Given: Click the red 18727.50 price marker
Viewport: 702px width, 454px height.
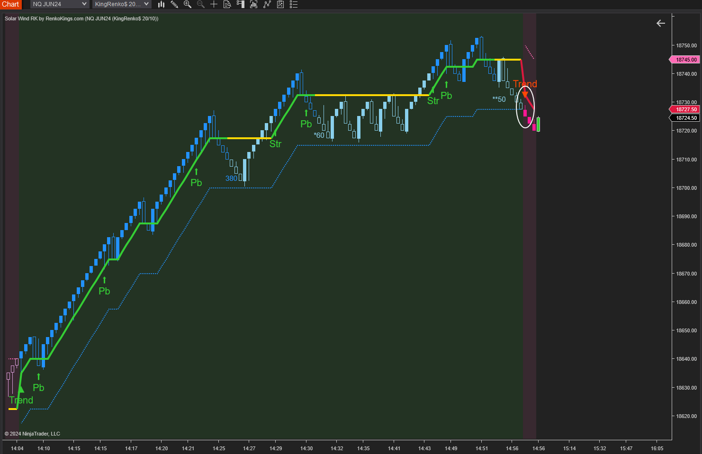Looking at the screenshot, I should (x=685, y=109).
